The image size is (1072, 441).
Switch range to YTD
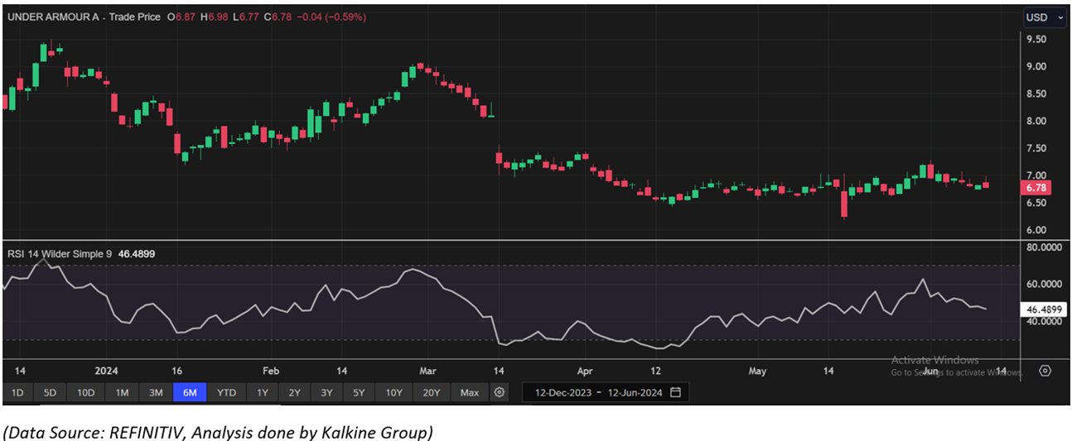tap(228, 392)
